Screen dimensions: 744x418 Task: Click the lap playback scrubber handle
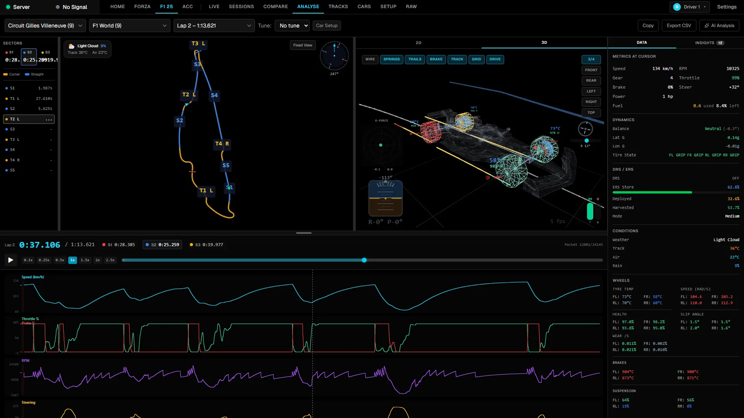tap(364, 260)
